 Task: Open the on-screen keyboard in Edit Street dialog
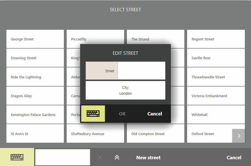[x=93, y=114]
